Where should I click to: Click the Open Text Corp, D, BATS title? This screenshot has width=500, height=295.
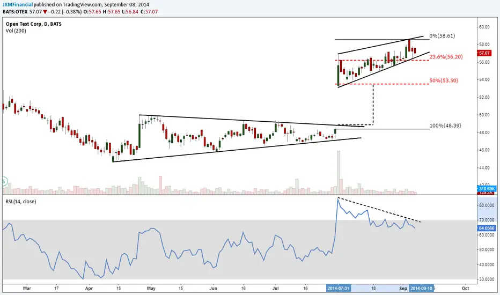coord(33,24)
